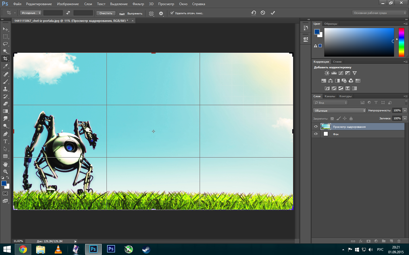Screen dimensions: 409x255
Task: Click the hue spectrum slider
Action: click(401, 42)
